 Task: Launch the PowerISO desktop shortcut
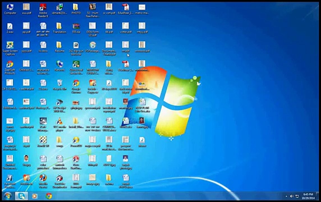pyautogui.click(x=76, y=142)
